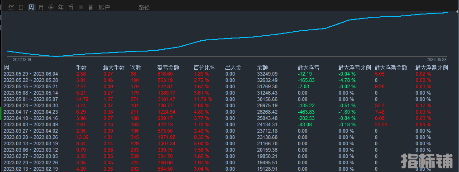Click the 最大浮亏比例 column header

click(x=354, y=67)
